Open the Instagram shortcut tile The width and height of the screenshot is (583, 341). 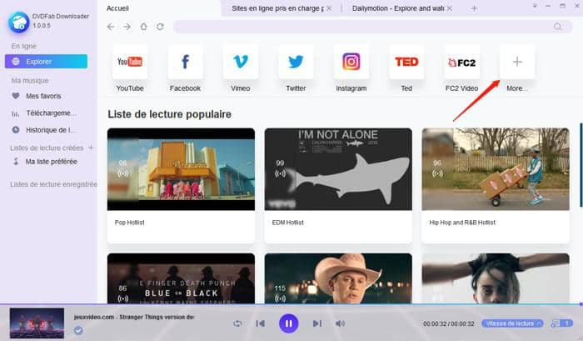351,62
